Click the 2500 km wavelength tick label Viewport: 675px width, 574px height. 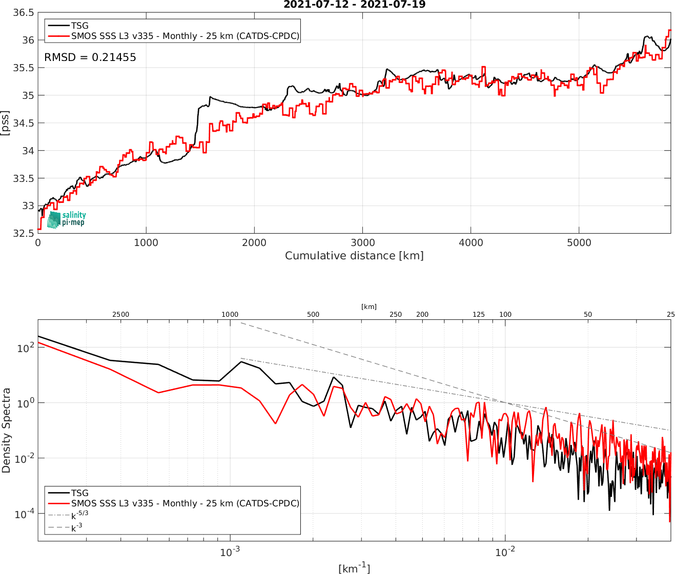(120, 314)
